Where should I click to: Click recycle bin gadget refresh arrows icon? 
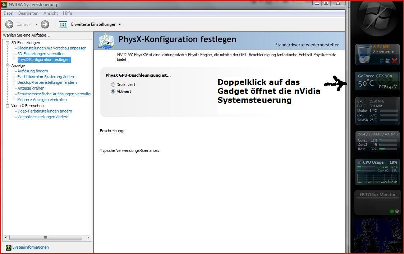click(x=382, y=61)
